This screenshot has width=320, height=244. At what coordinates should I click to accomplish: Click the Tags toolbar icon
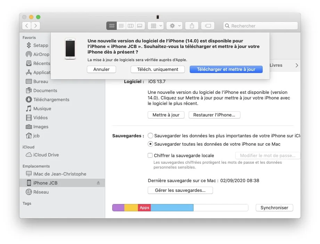coord(208,26)
